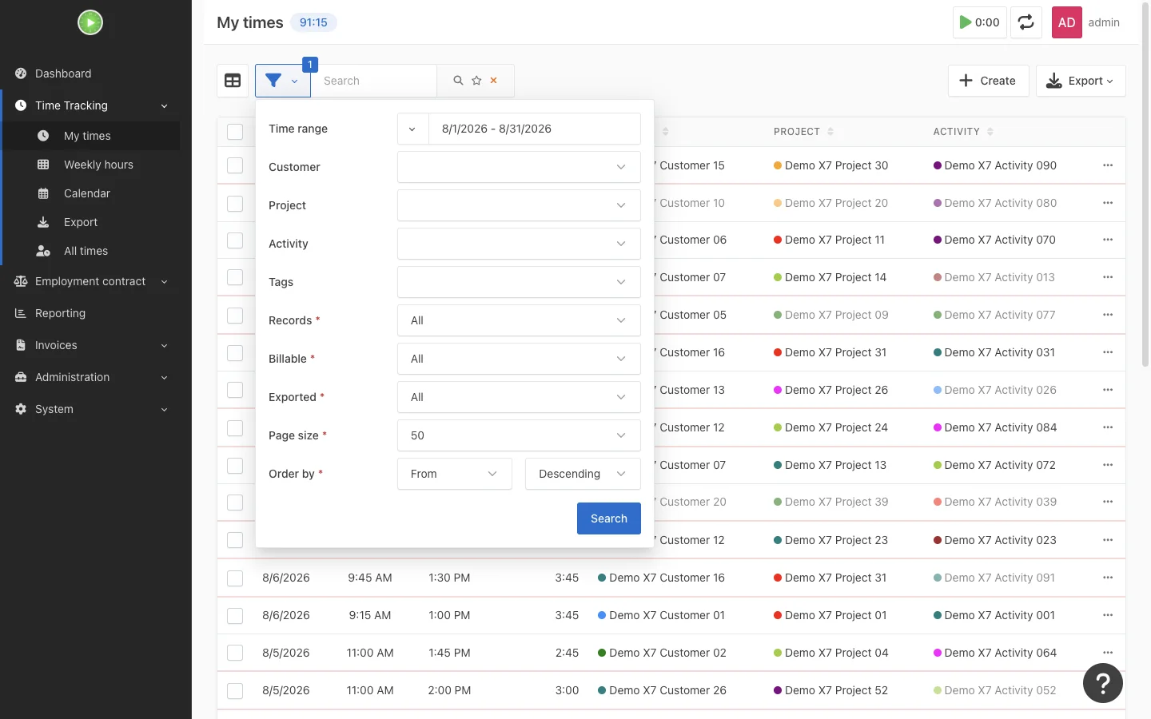Open the actions menu for Activity 090 row

[x=1108, y=165]
